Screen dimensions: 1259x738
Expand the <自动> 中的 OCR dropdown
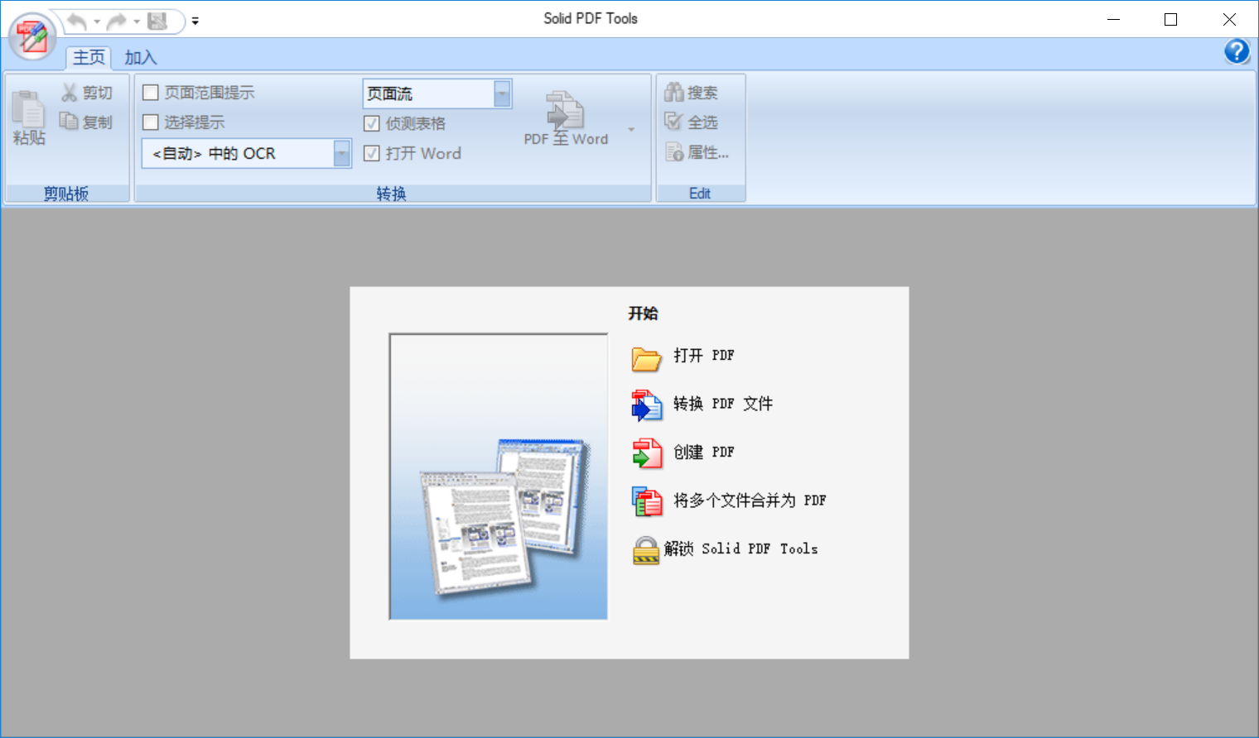[341, 153]
